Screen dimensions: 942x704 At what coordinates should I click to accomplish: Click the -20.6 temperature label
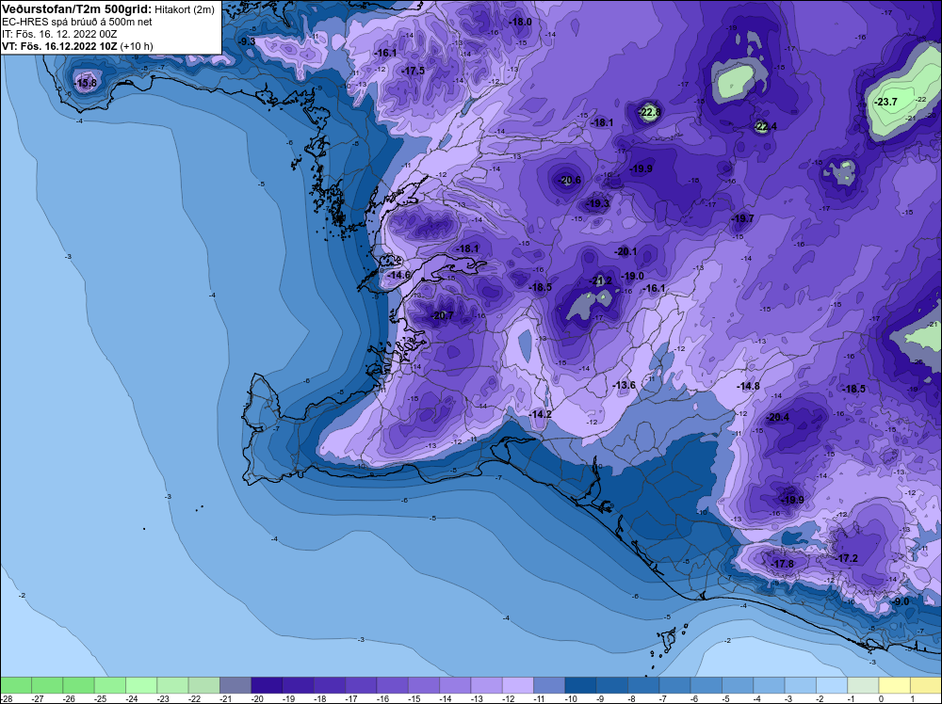[570, 180]
